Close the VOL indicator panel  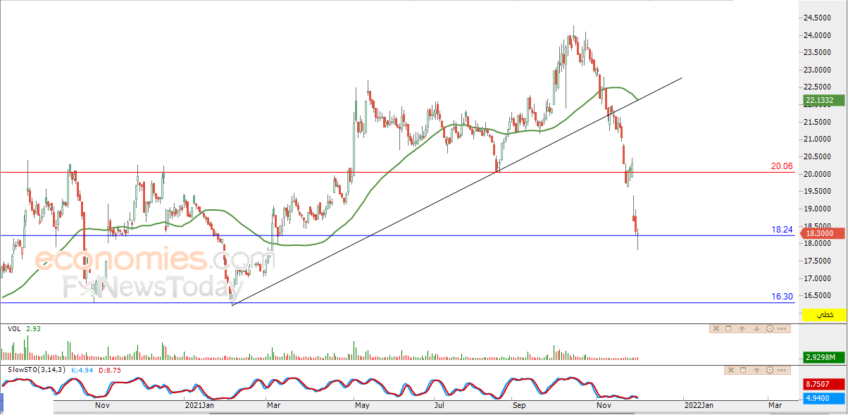716,328
